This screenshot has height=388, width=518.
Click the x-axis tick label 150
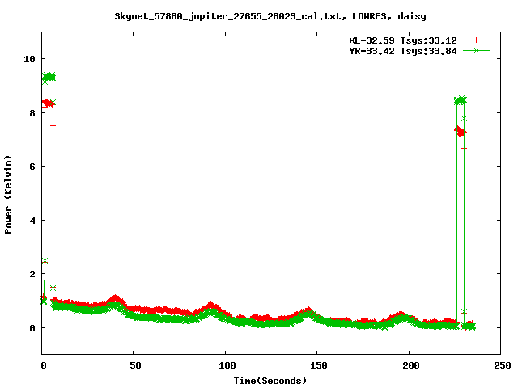[x=318, y=365]
